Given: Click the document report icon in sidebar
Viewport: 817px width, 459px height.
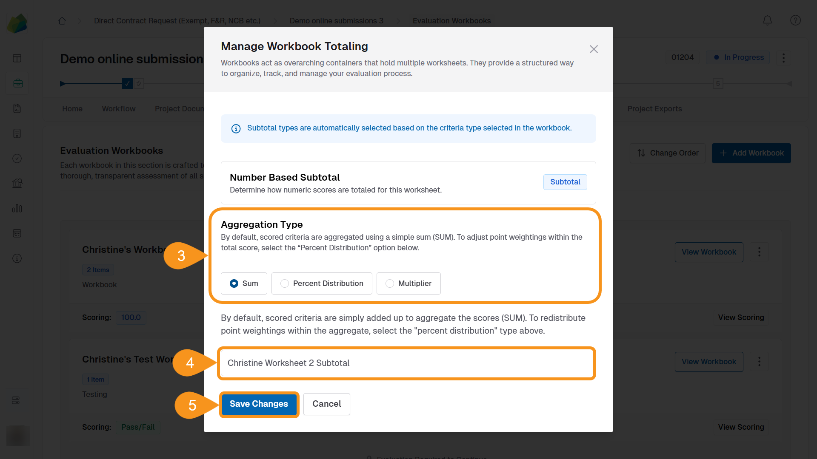Looking at the screenshot, I should pos(17,108).
